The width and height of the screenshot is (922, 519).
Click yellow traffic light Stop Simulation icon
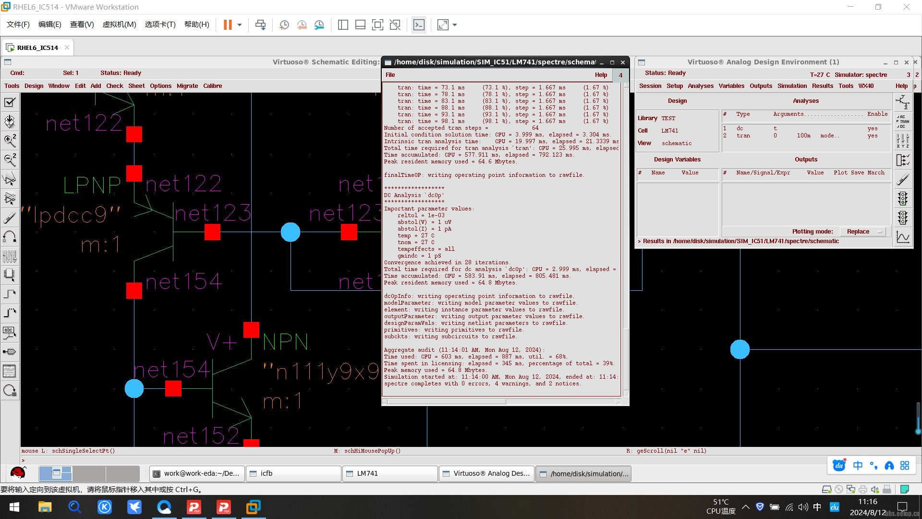903,218
